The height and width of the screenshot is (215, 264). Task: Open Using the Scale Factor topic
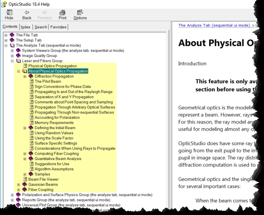click(x=54, y=138)
